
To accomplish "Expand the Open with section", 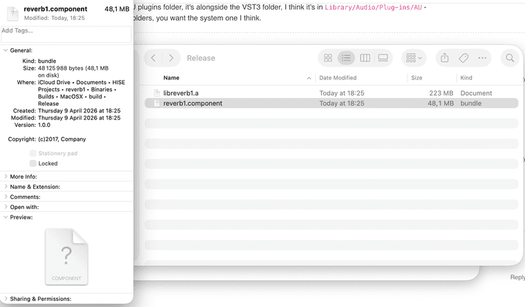I will [6, 207].
